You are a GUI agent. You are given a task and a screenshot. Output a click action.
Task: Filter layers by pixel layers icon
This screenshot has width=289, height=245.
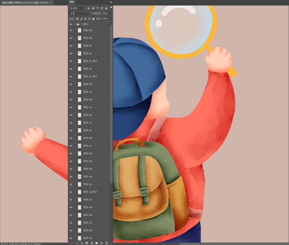coord(89,8)
